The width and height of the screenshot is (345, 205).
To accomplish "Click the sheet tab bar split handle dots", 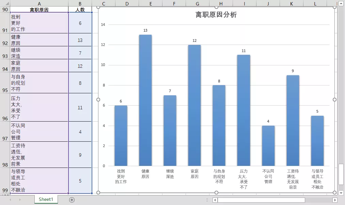I will point(207,200).
